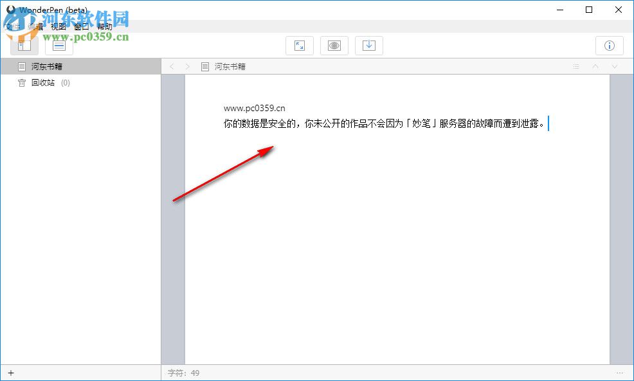Viewport: 634px width, 381px height.
Task: Go back using the left navigation arrow
Action: pos(171,66)
